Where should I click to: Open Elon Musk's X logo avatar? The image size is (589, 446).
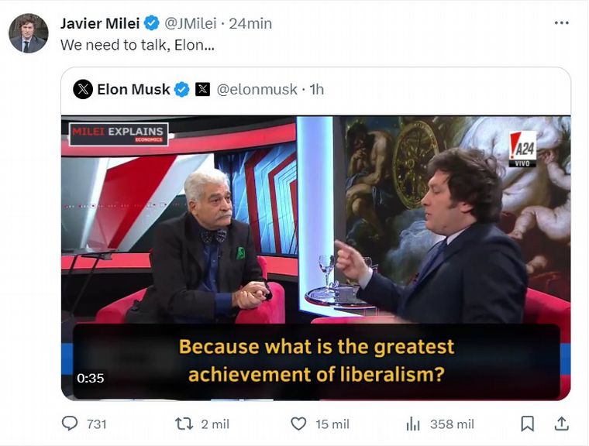(x=83, y=89)
